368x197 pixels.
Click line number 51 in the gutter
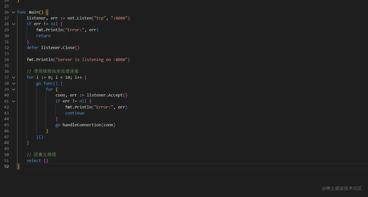click(6, 160)
